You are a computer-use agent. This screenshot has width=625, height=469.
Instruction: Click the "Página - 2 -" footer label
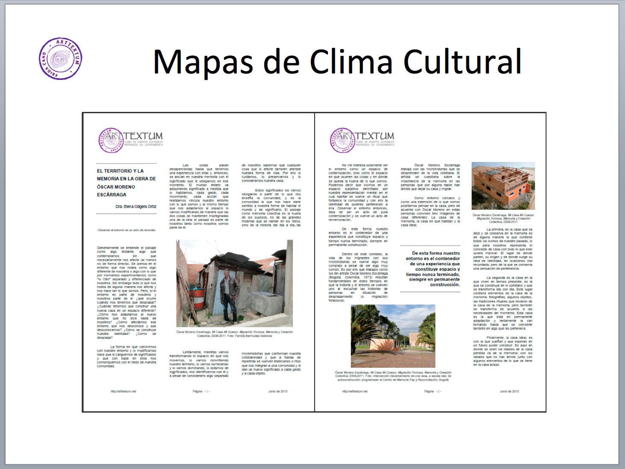pos(433,391)
